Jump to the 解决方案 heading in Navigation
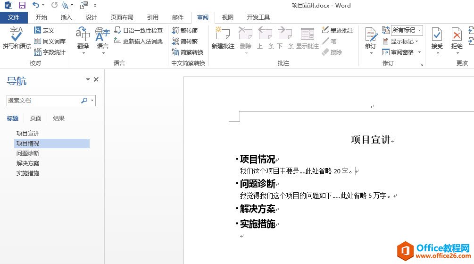 [28, 163]
